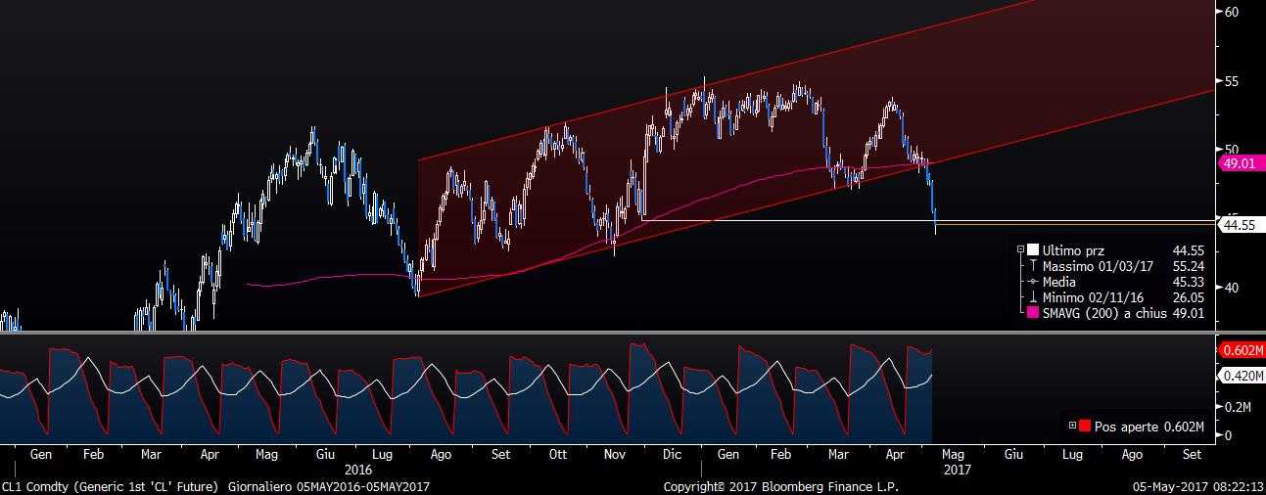Click the magenta SMAVG (200) swatch
The image size is (1266, 495).
(1033, 313)
